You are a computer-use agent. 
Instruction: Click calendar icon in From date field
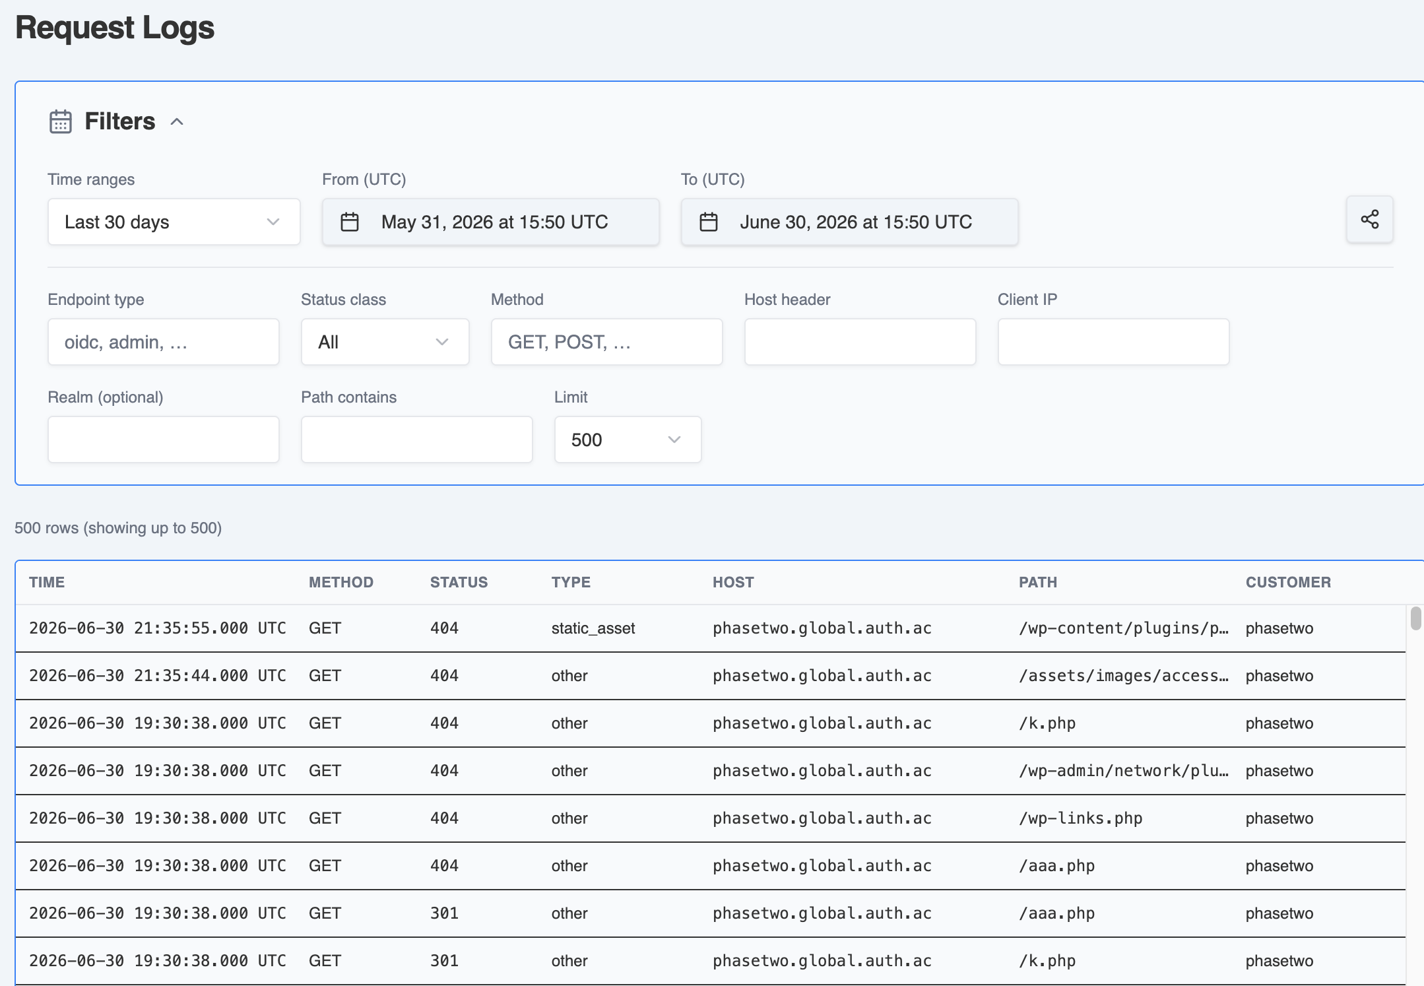(350, 222)
